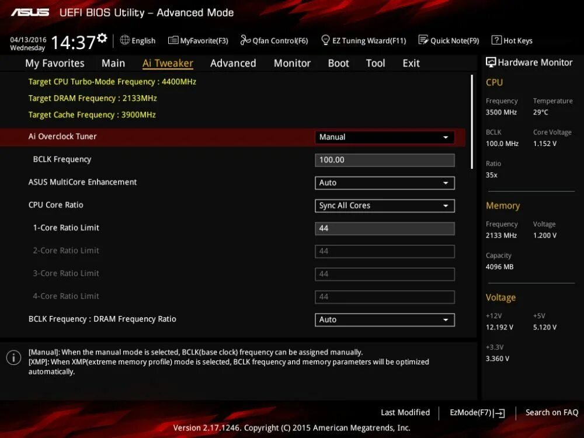Screen dimensions: 584x438
Task: Click the 2-Core Ratio Limit field
Action: (x=385, y=251)
